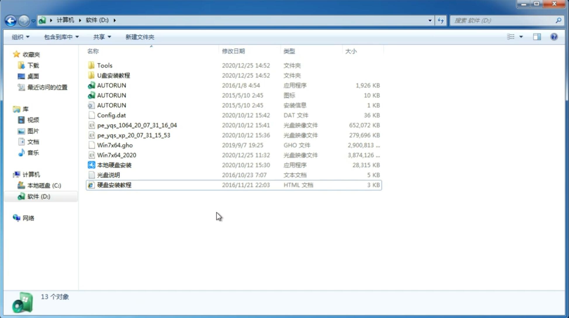Launch 本地硬盘安装 application
The width and height of the screenshot is (569, 318).
click(x=114, y=165)
